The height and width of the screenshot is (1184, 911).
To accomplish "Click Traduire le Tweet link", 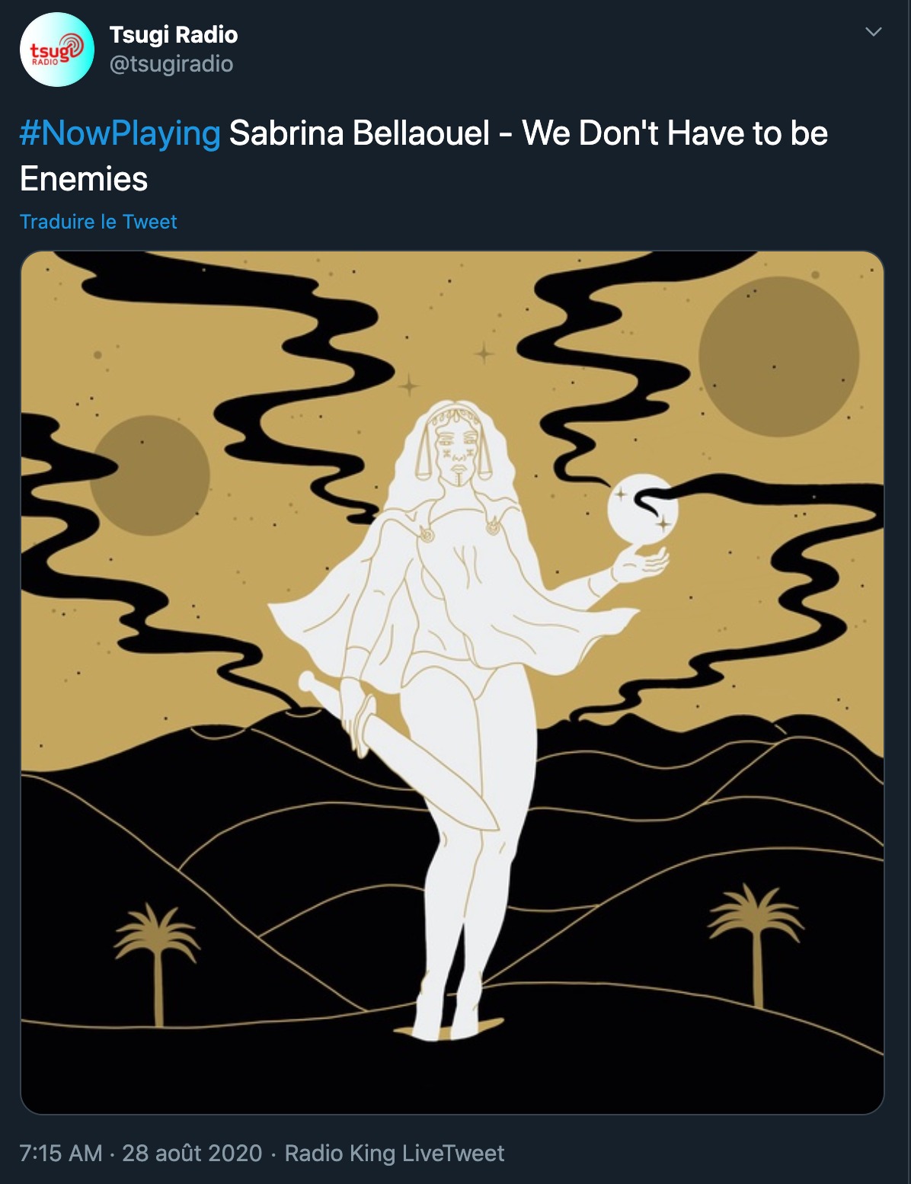I will (x=98, y=222).
